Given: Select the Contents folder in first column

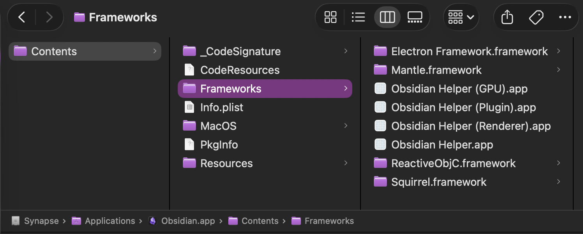Looking at the screenshot, I should [x=54, y=51].
